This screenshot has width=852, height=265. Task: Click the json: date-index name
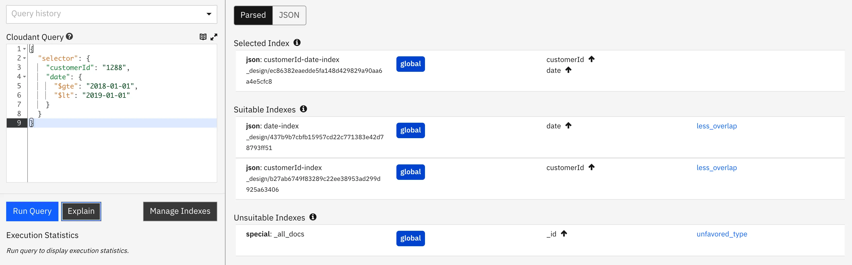(x=272, y=126)
